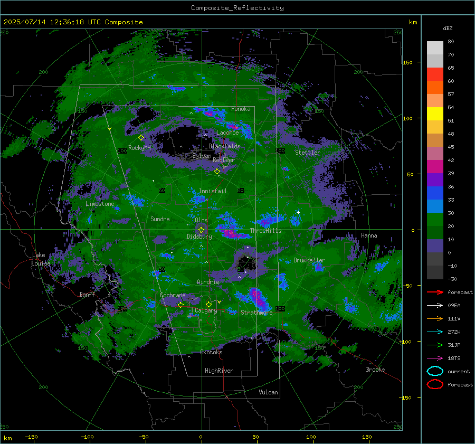This screenshot has height=444, width=475.
Task: Click the Lake Louise label
Action: click(x=41, y=259)
